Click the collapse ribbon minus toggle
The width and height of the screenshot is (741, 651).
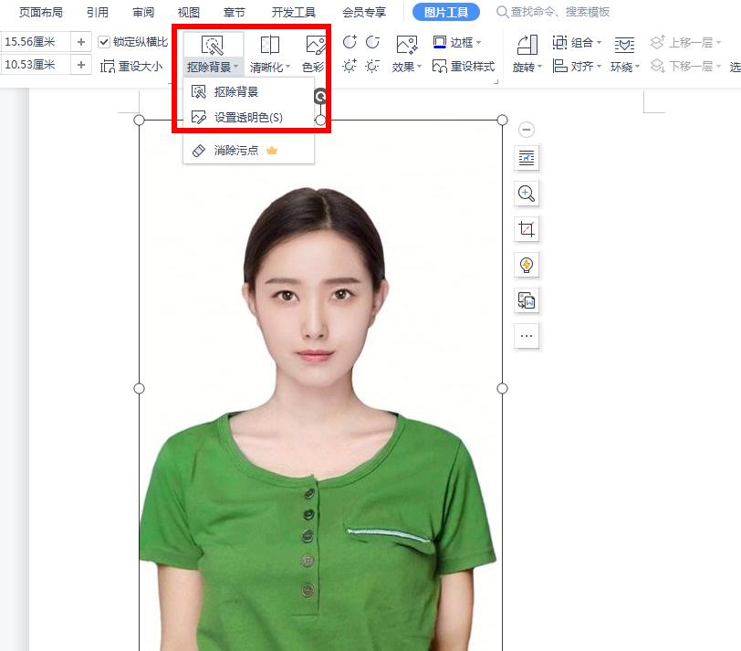point(527,130)
